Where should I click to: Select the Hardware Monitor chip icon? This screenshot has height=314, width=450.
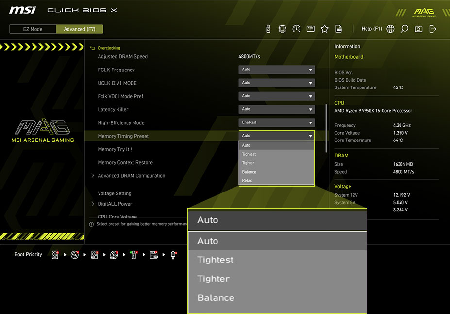282,29
